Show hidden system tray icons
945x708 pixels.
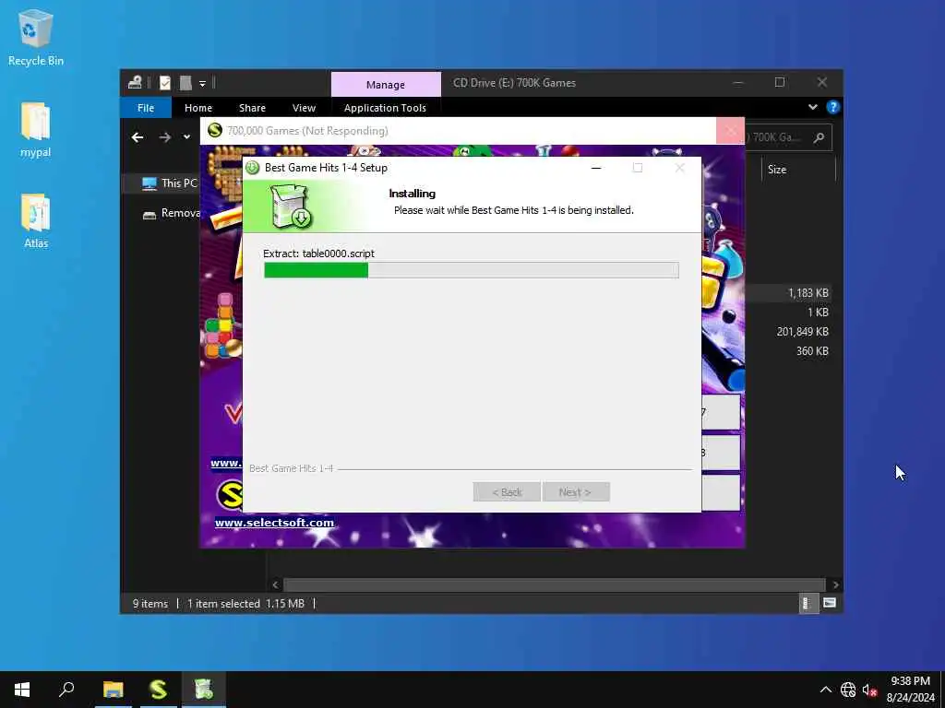tap(826, 690)
